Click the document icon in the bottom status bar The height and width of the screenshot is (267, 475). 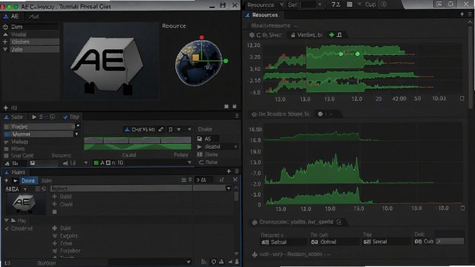[204, 262]
